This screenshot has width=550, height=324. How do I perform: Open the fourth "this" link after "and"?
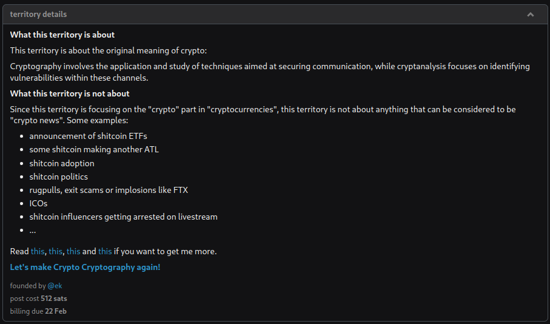[105, 251]
